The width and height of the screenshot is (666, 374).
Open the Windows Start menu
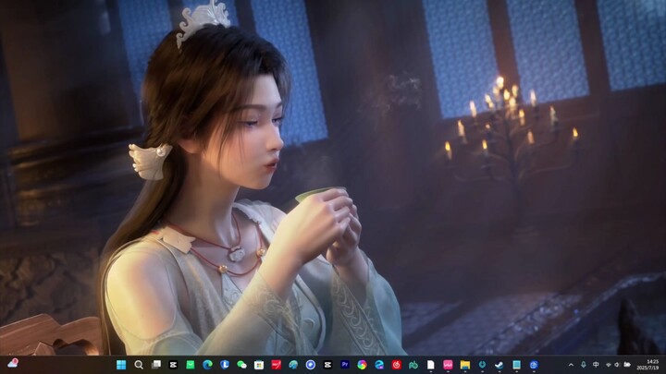(121, 365)
